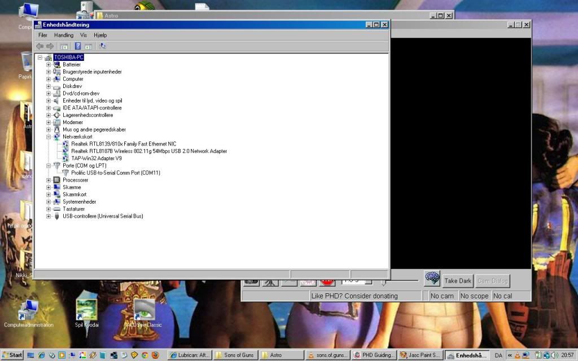
Task: Expand the Skærmkort node
Action: point(49,195)
